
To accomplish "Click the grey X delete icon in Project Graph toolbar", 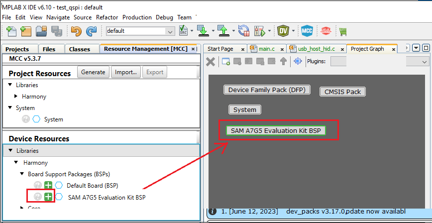I will click(211, 61).
